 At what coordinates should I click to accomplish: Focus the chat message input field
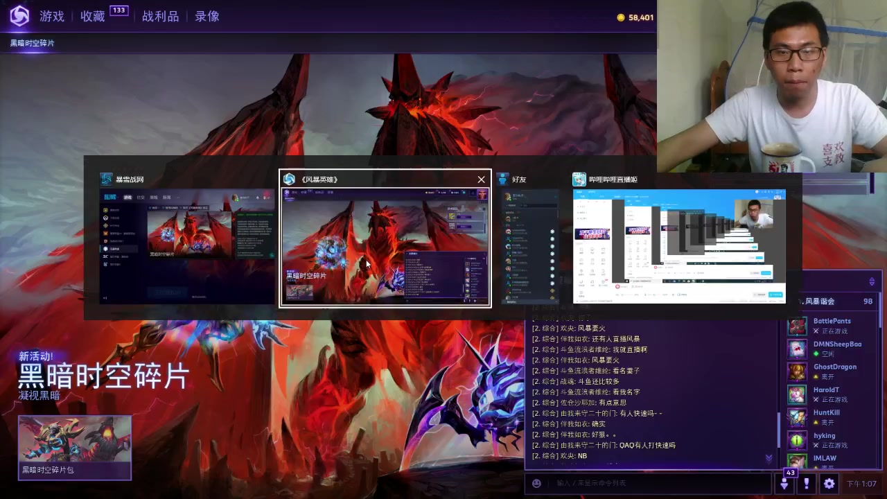pyautogui.click(x=658, y=483)
